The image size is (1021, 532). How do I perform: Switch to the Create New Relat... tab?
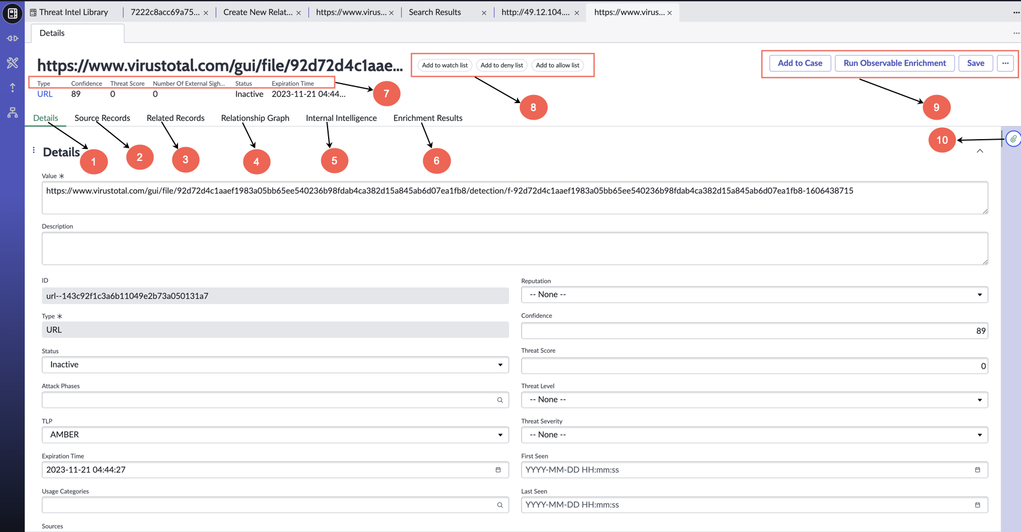click(258, 12)
